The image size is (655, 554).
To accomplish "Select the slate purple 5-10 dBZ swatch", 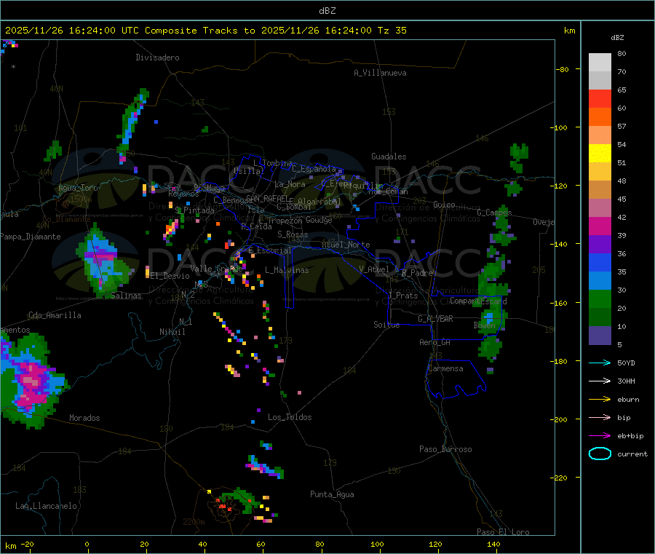I will pyautogui.click(x=600, y=336).
